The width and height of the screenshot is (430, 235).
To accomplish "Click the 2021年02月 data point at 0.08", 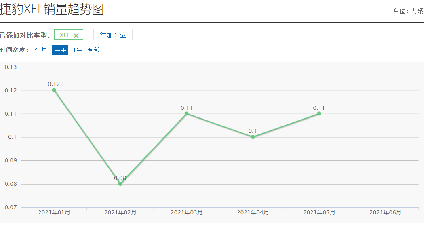I will click(120, 184).
